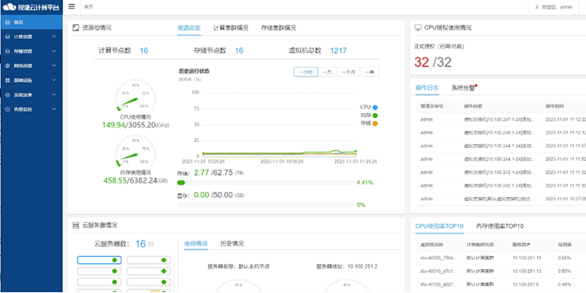This screenshot has width=586, height=293.
Task: Click the cloud platform logo icon
Action: tap(10, 7)
